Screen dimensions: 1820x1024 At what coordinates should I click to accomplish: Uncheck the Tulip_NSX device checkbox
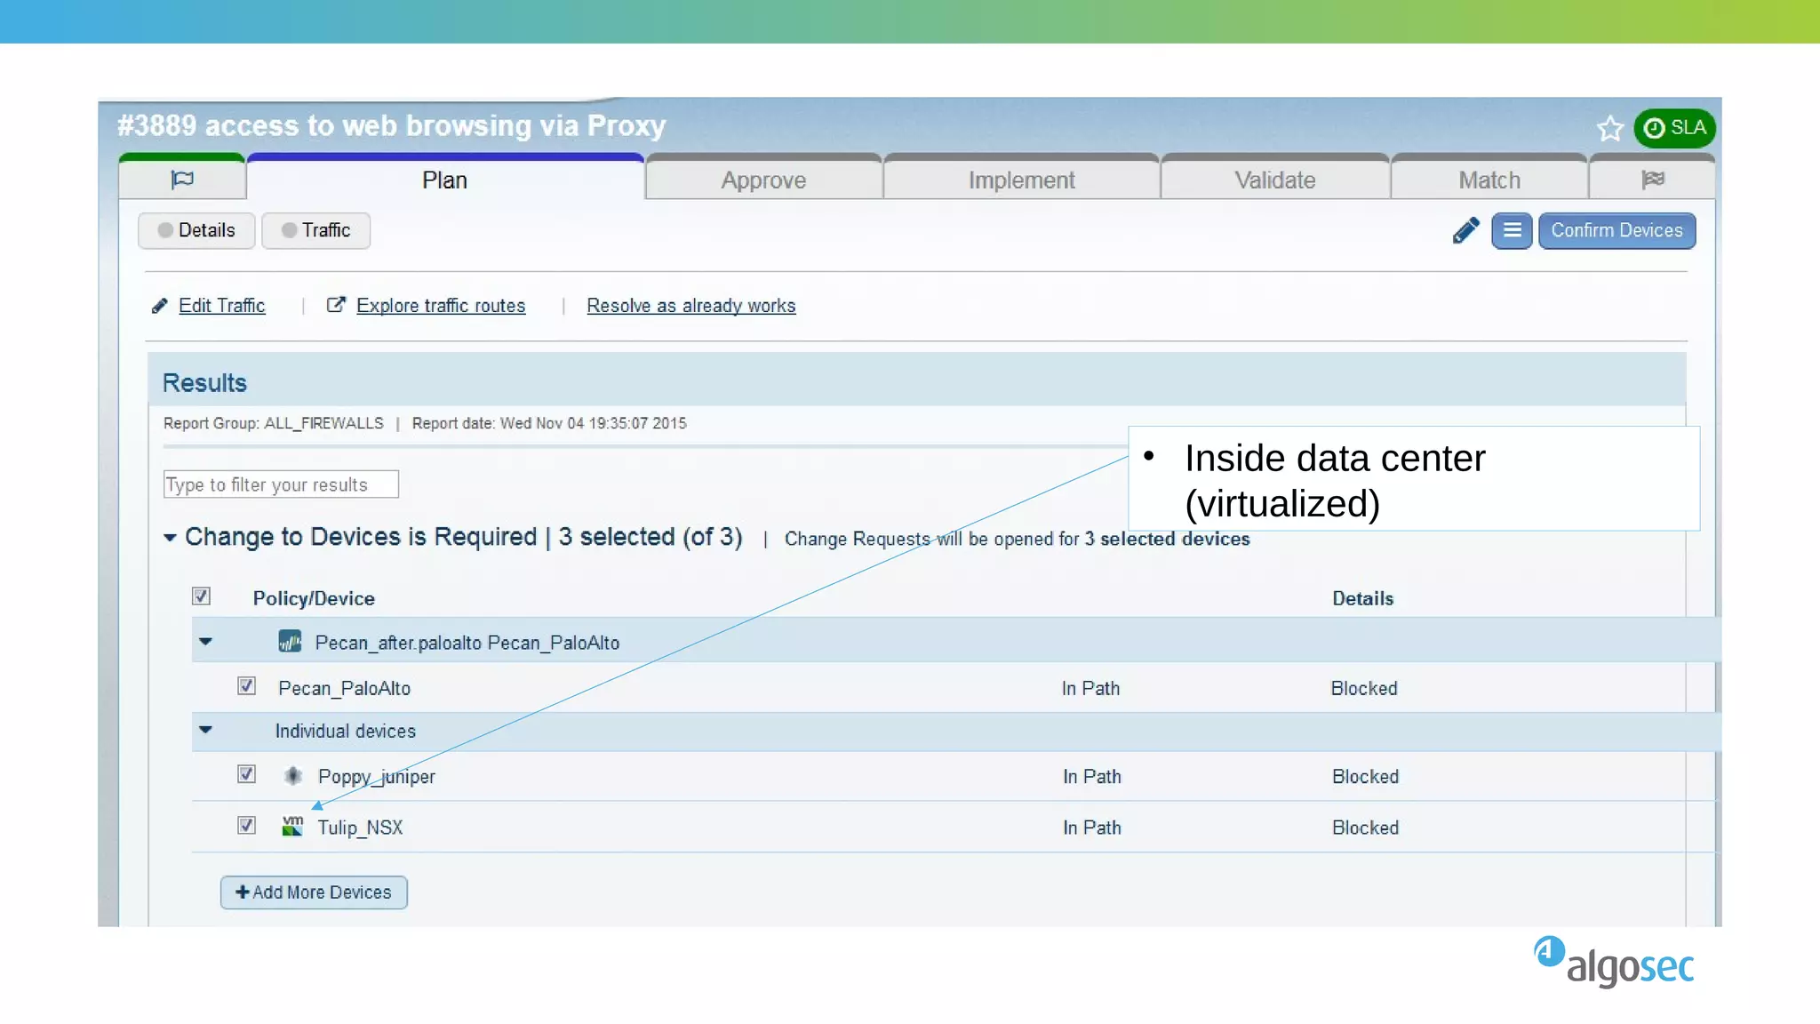246,825
